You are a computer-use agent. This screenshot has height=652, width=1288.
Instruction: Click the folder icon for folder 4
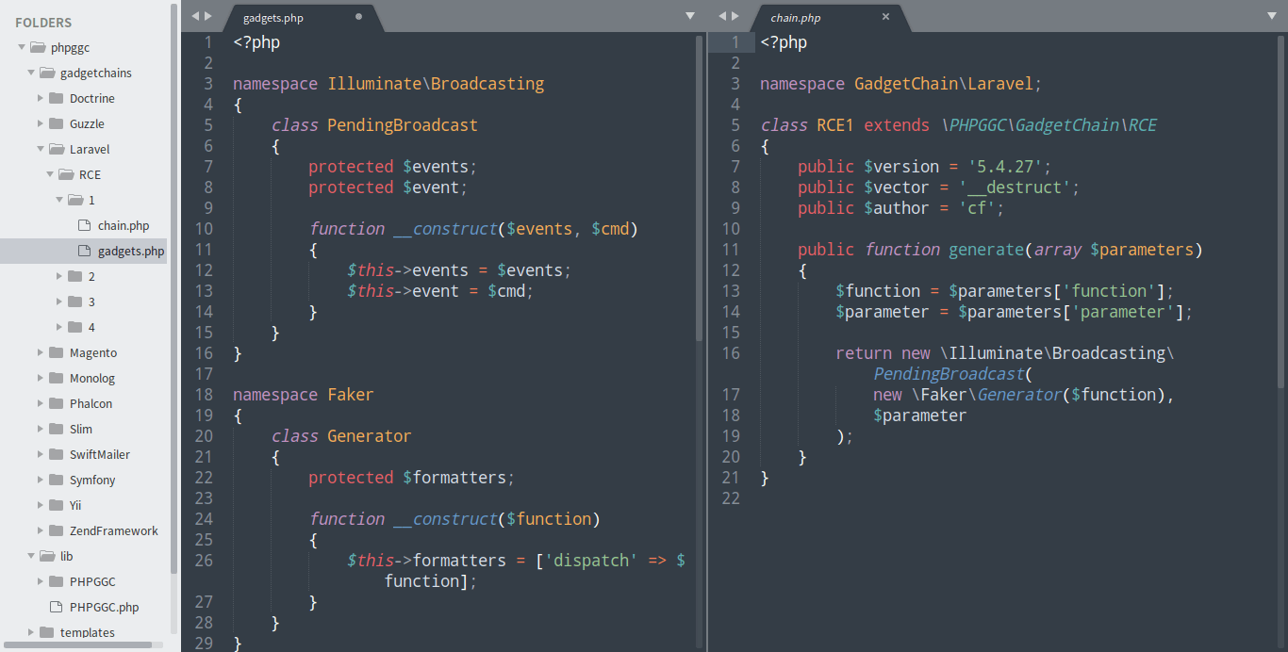coord(74,327)
